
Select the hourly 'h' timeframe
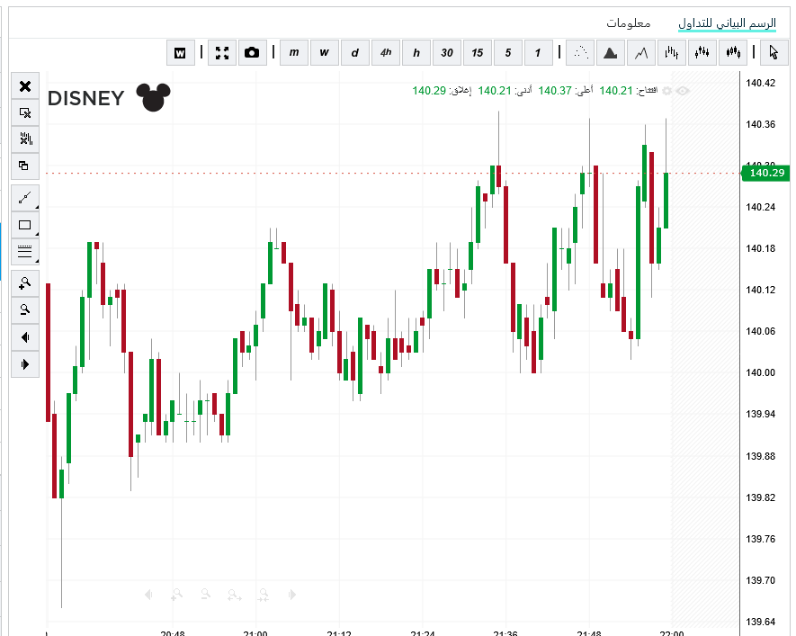pyautogui.click(x=416, y=53)
